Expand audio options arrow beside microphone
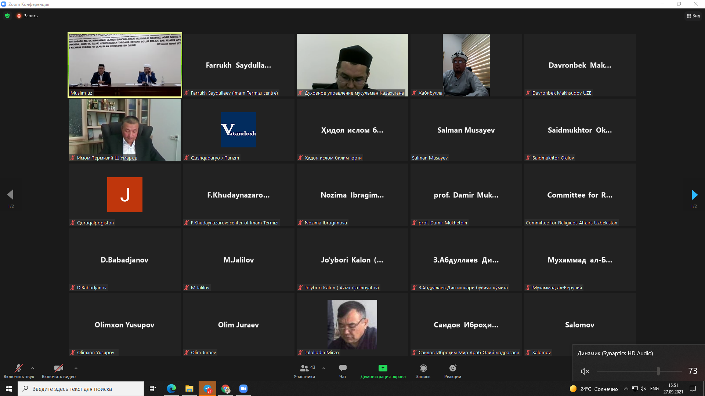The width and height of the screenshot is (705, 396). pyautogui.click(x=33, y=368)
